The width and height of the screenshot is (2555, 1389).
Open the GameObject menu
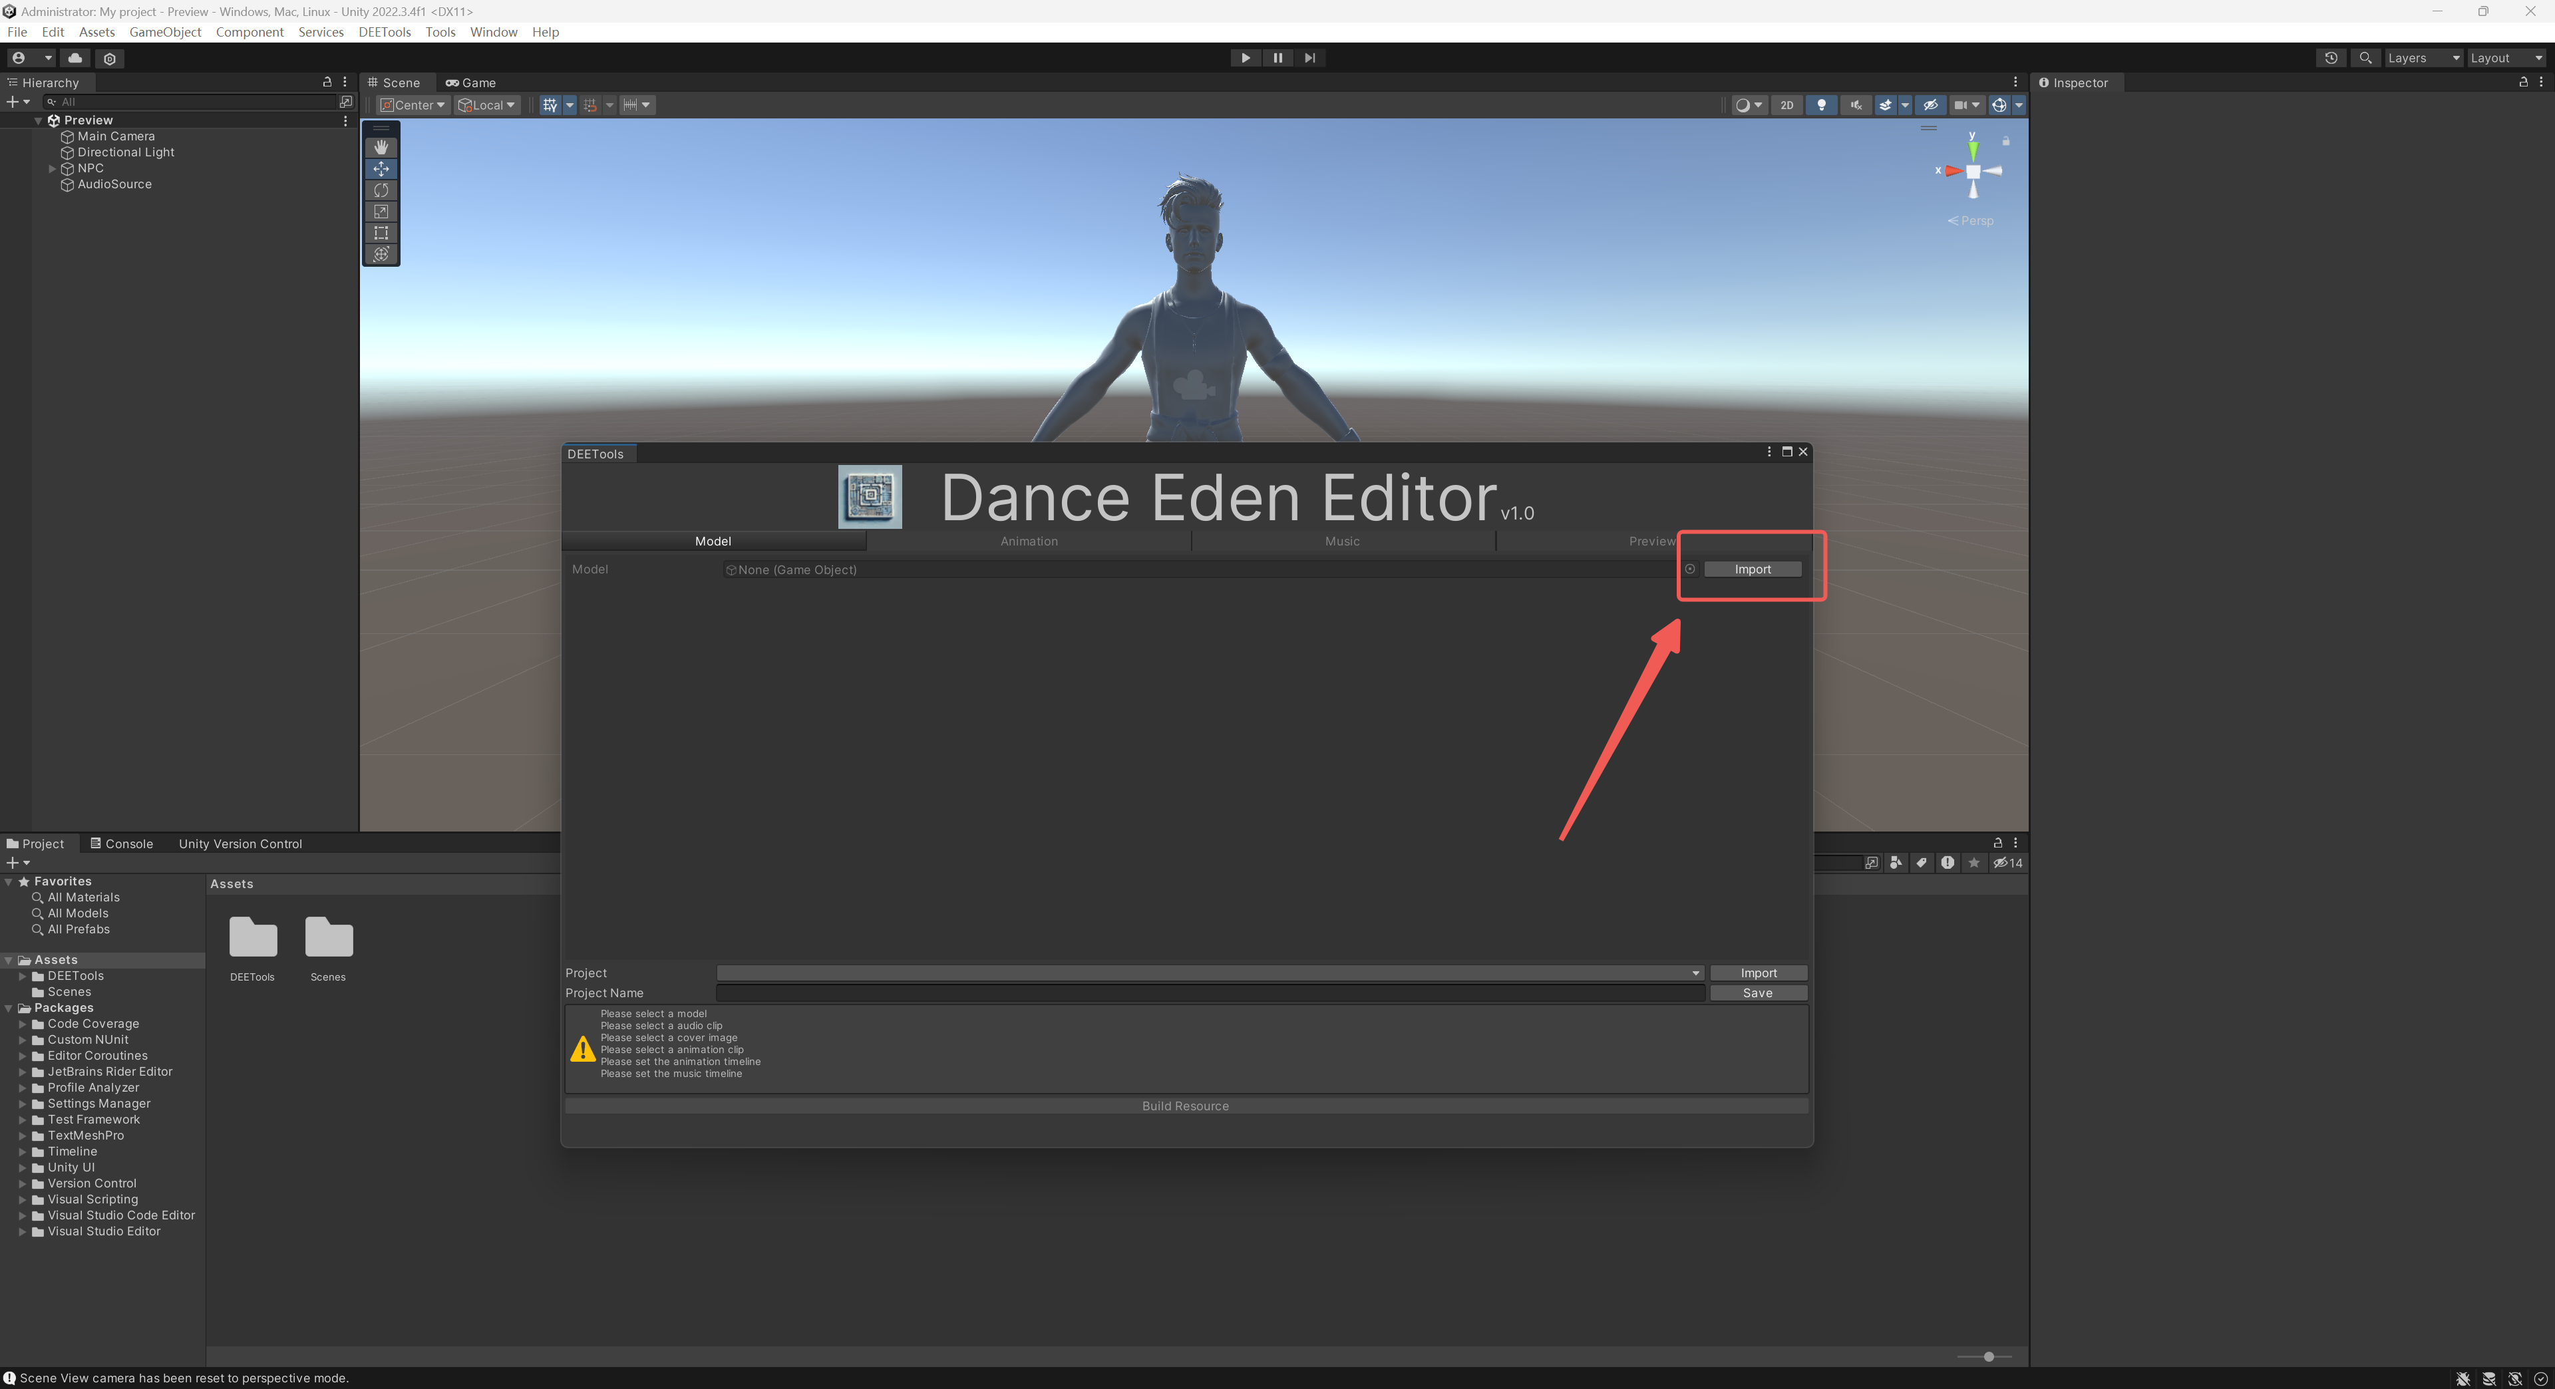164,32
